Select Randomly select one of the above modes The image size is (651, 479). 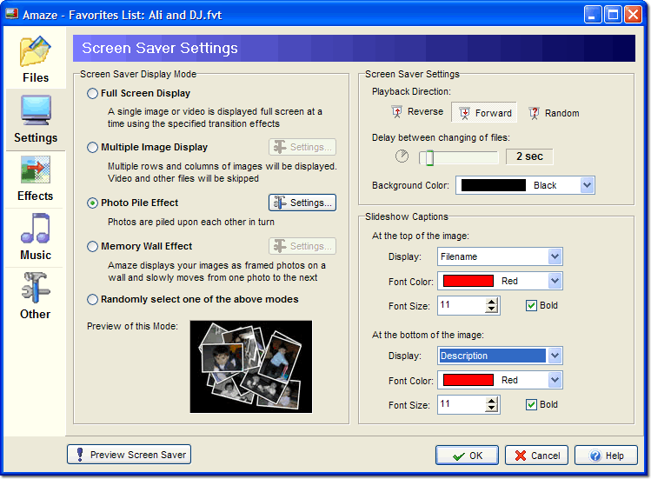coord(92,300)
